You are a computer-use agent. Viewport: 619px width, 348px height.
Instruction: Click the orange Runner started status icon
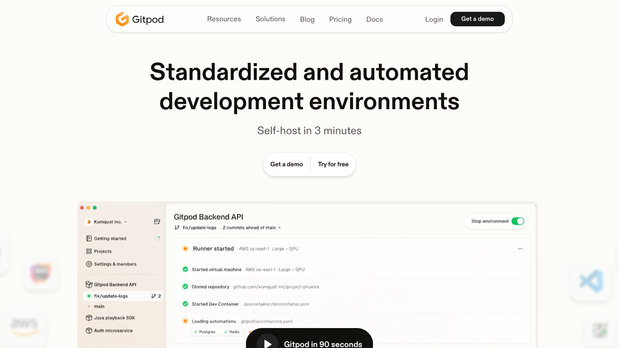coord(185,248)
